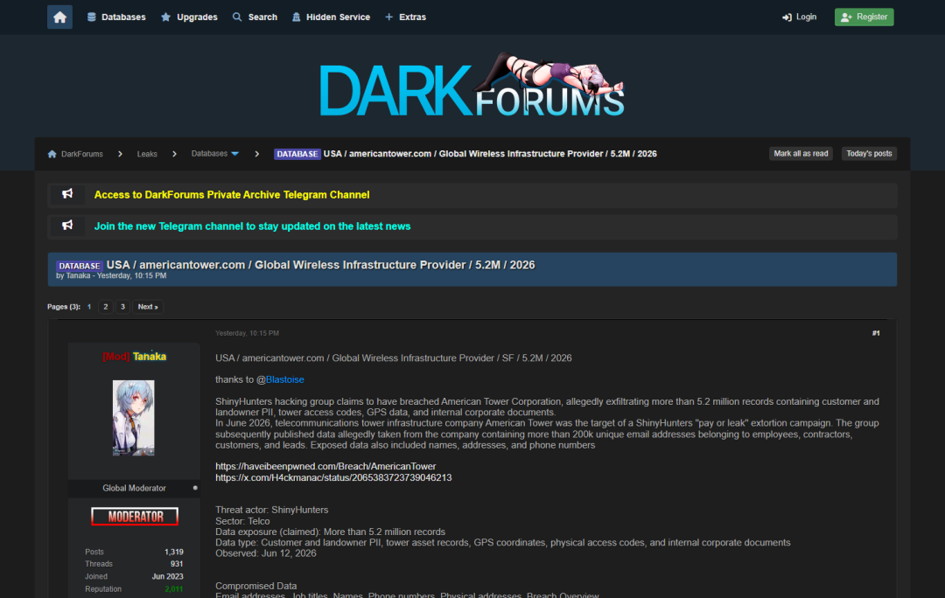This screenshot has width=945, height=598.
Task: Click the Global Moderator title text
Action: point(134,488)
